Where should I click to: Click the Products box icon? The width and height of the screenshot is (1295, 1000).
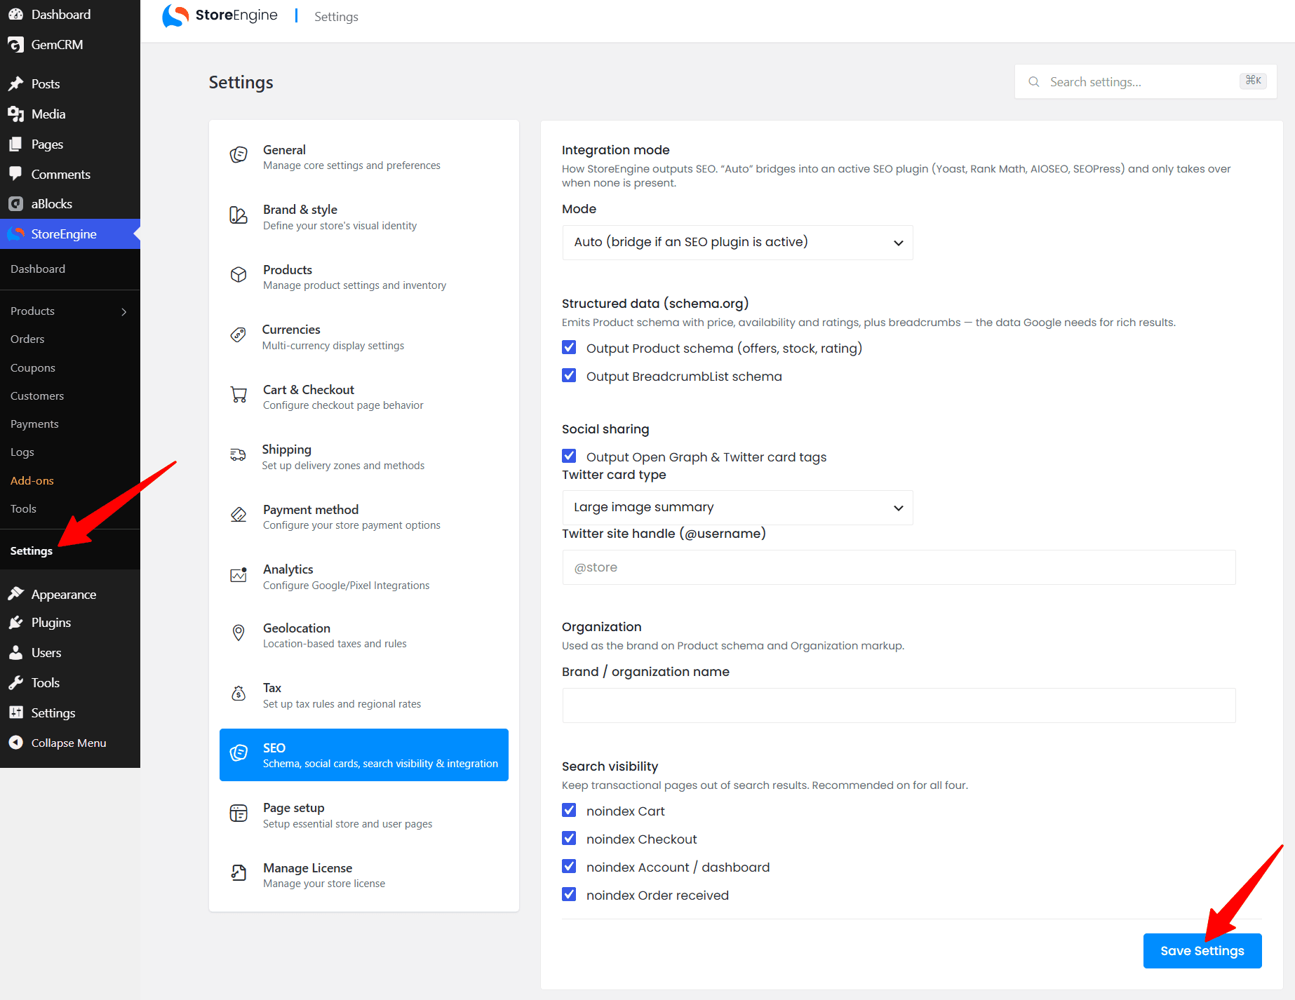[x=239, y=275]
